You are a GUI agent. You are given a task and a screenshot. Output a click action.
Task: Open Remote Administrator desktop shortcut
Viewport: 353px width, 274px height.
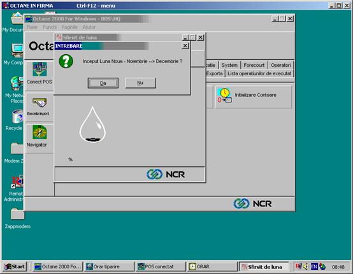click(17, 182)
